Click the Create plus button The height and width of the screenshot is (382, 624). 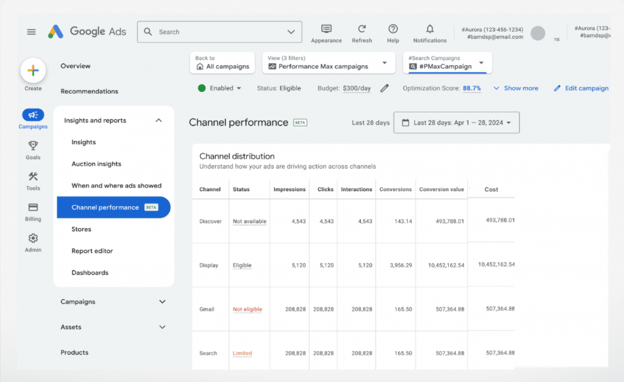click(33, 71)
